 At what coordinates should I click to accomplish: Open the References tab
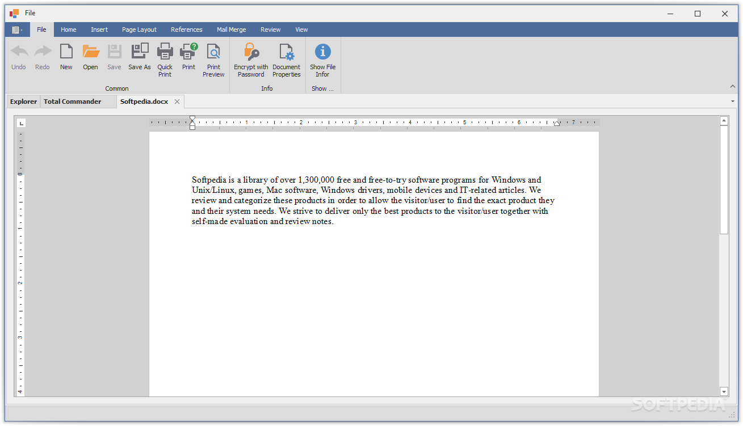187,29
